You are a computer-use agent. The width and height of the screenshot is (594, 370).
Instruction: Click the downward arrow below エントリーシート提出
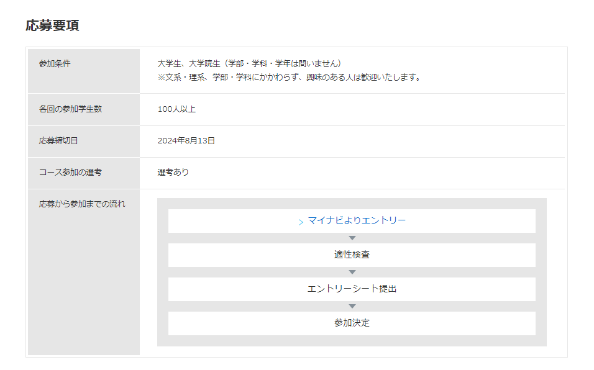tap(352, 305)
